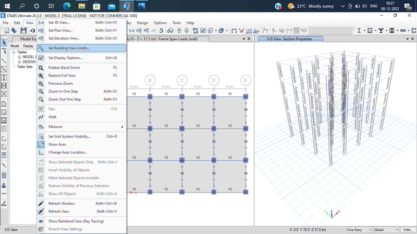Choose Set Building View Limits menu item

coord(82,48)
